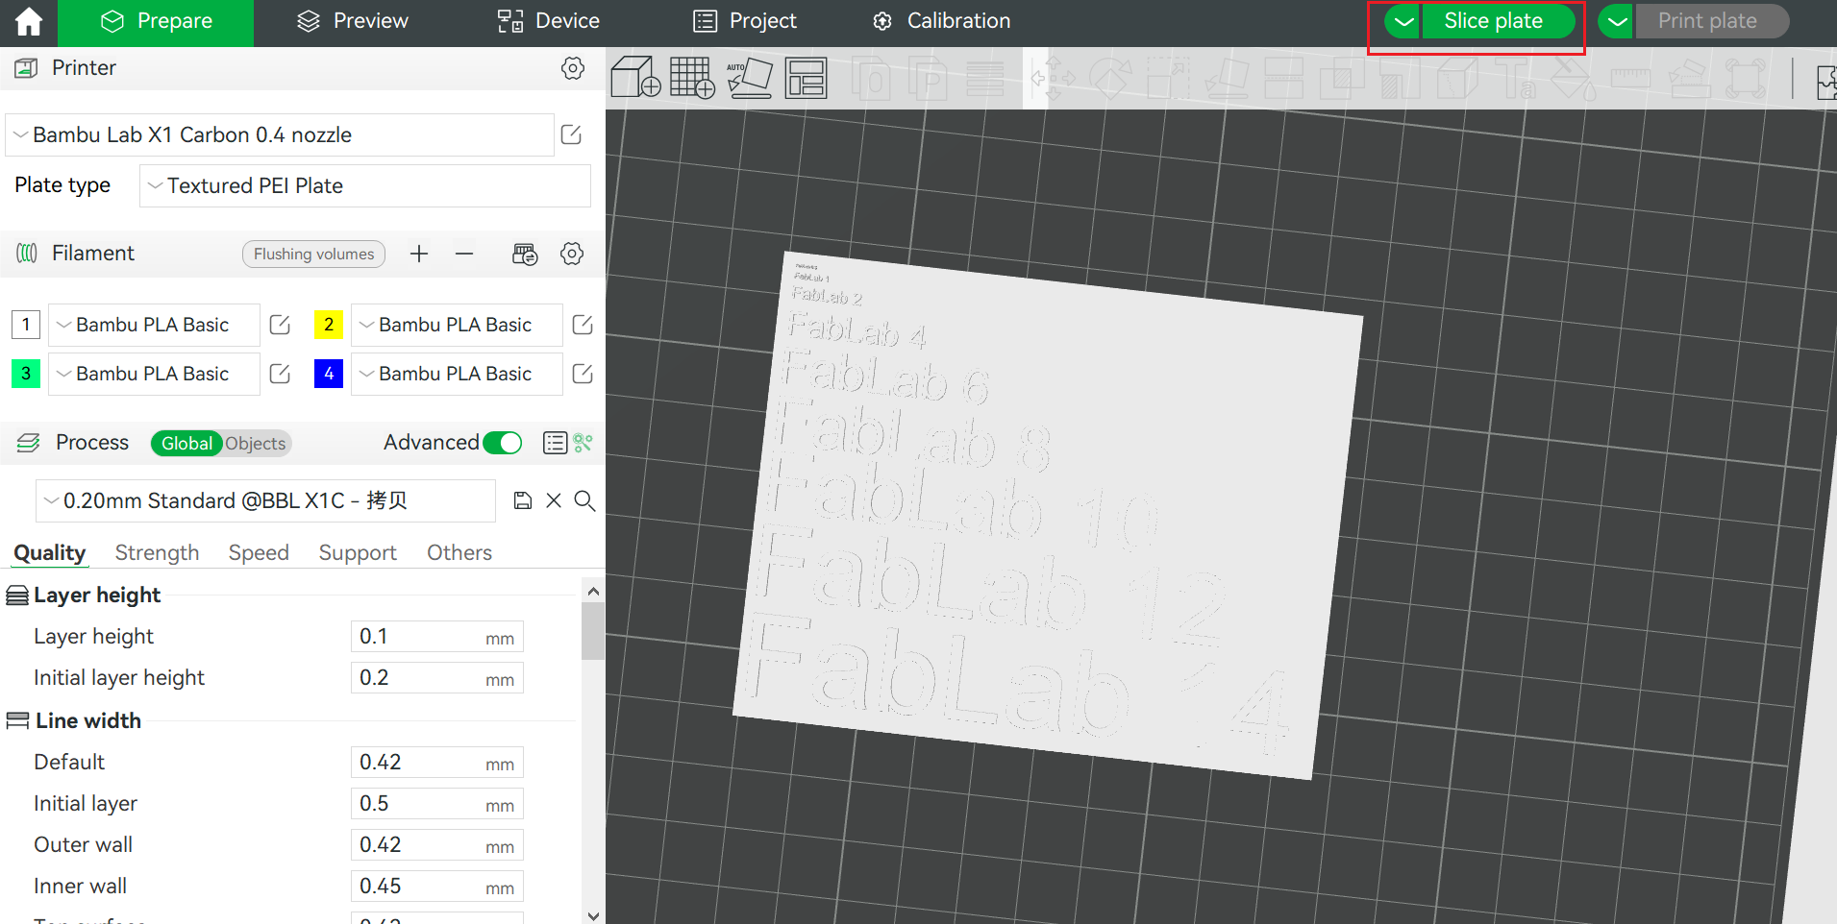
Task: Edit filament 1 preset
Action: 280,325
